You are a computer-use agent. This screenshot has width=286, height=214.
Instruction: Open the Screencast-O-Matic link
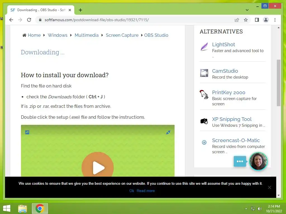236,140
